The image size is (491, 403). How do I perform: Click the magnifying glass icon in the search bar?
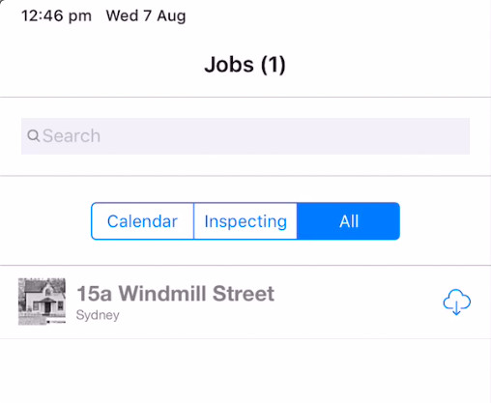click(34, 136)
